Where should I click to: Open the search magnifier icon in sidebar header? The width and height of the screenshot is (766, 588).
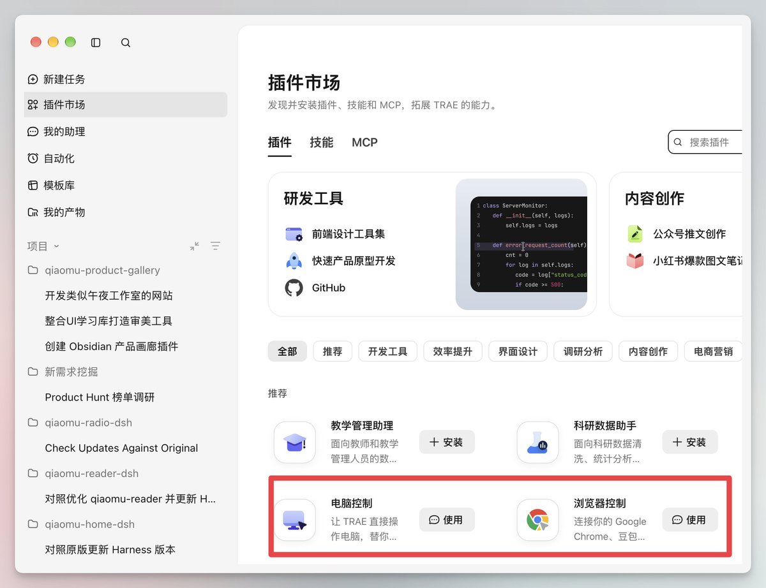pos(126,43)
